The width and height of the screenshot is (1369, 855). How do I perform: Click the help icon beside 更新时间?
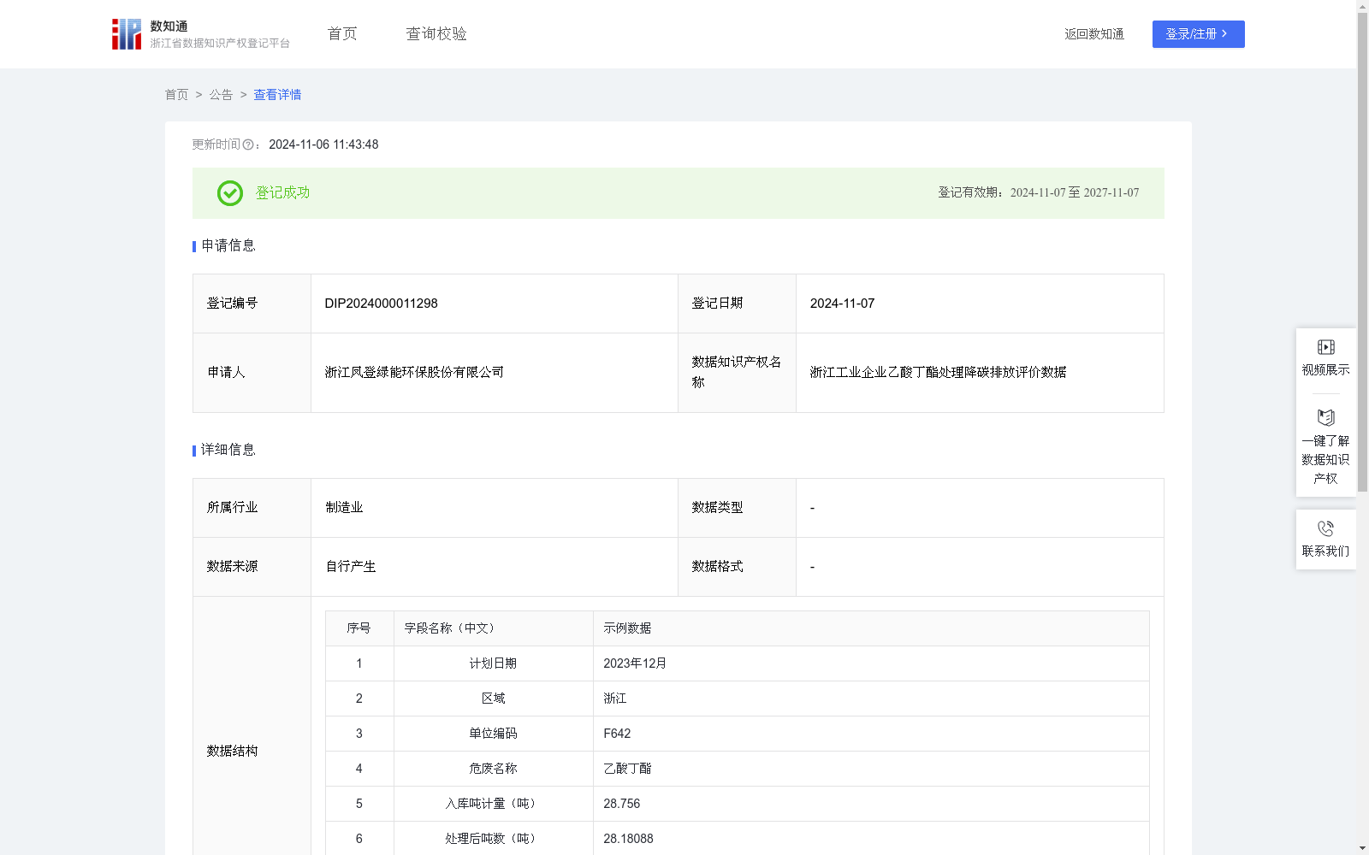[x=248, y=144]
